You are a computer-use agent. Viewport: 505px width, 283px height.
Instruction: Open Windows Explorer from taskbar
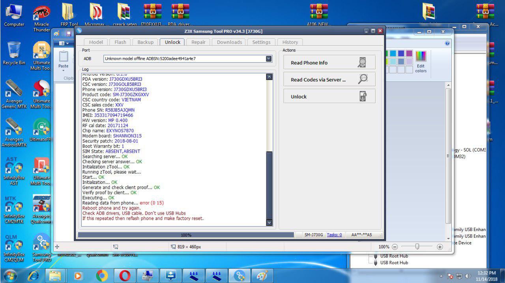56,276
